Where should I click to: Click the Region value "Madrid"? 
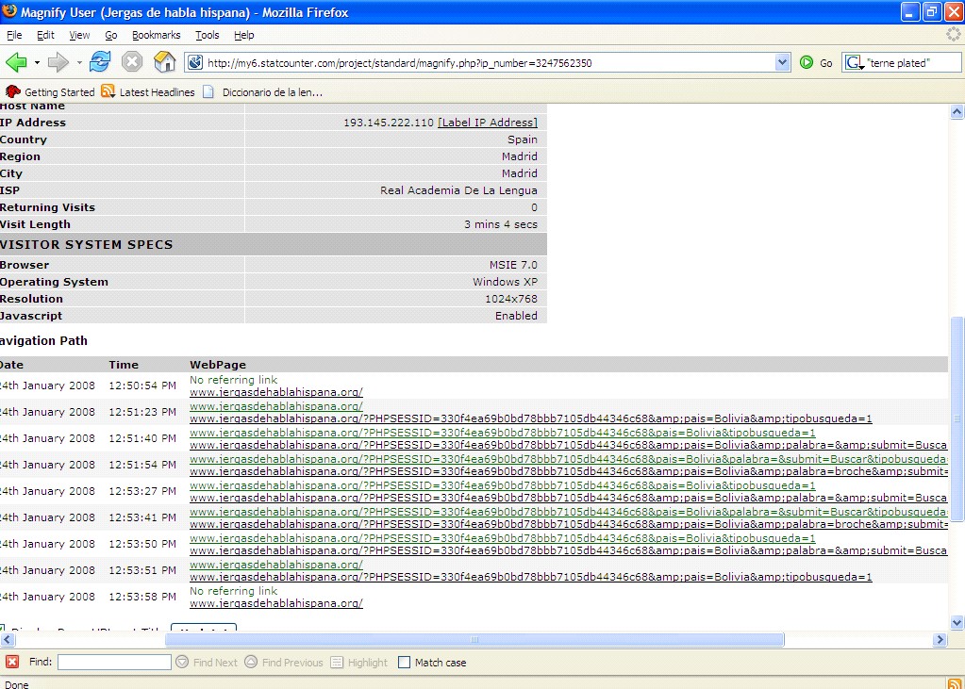(520, 156)
